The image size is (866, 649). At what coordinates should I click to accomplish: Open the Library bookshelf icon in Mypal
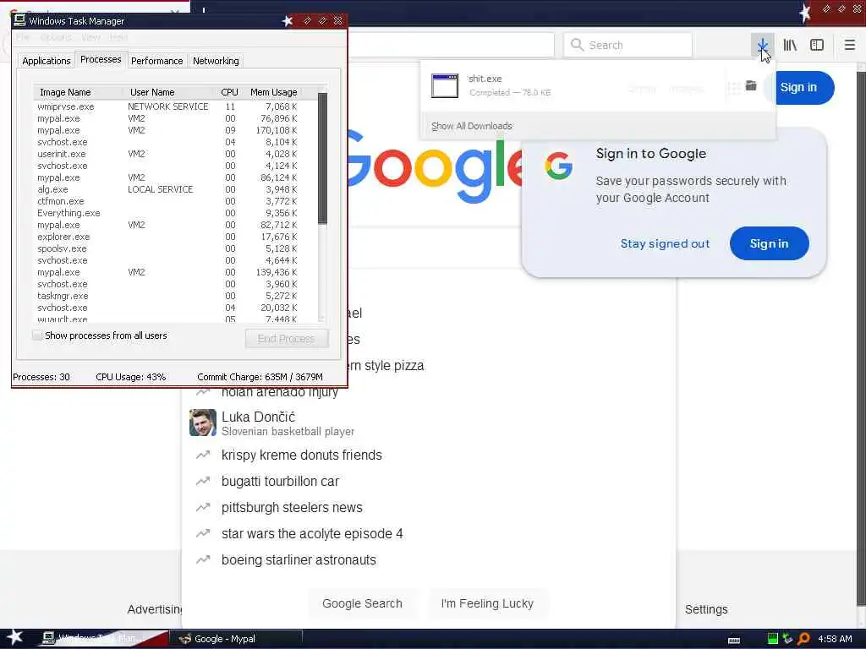(790, 46)
